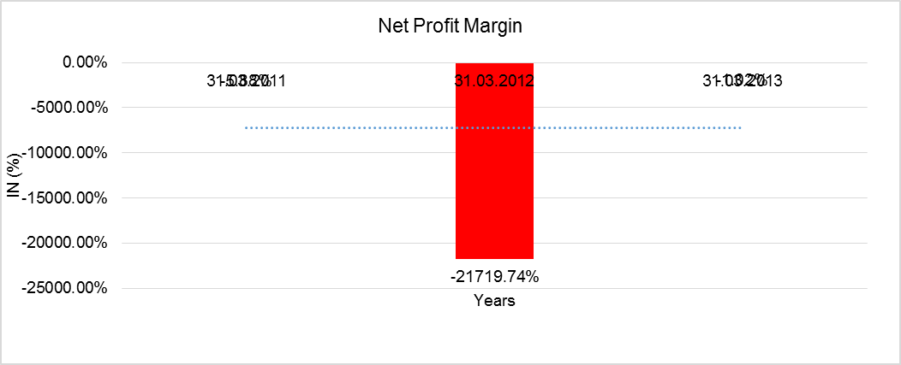The height and width of the screenshot is (365, 901).
Task: Select the -5000.00% axis label
Action: pos(70,108)
